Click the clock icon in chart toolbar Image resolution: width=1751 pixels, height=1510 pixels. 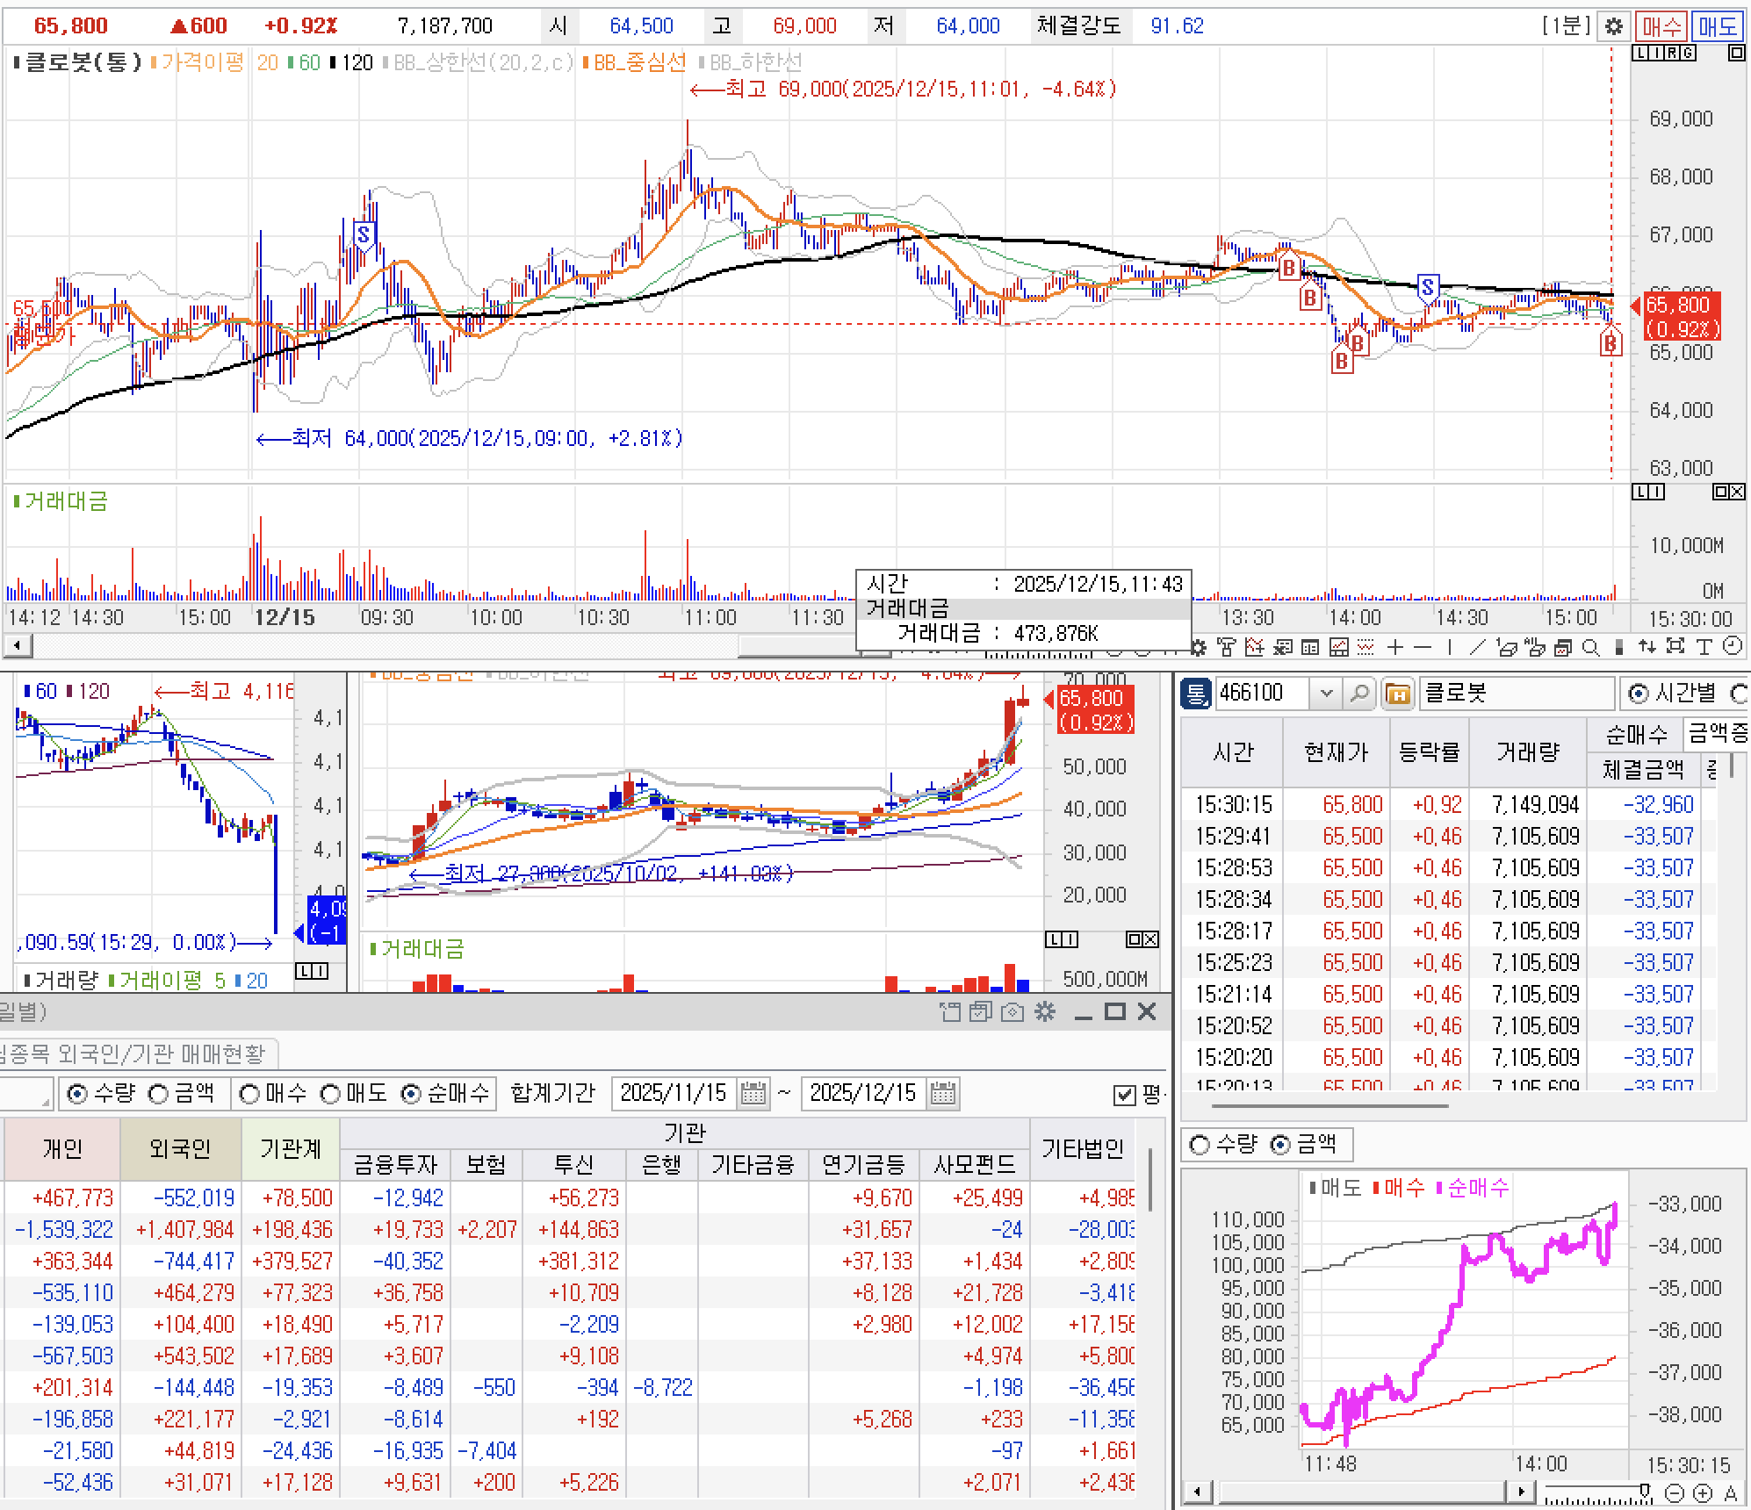point(1733,646)
